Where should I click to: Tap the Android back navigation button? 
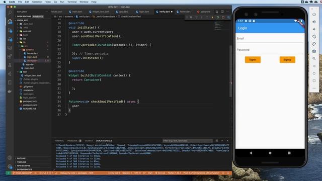[251, 153]
